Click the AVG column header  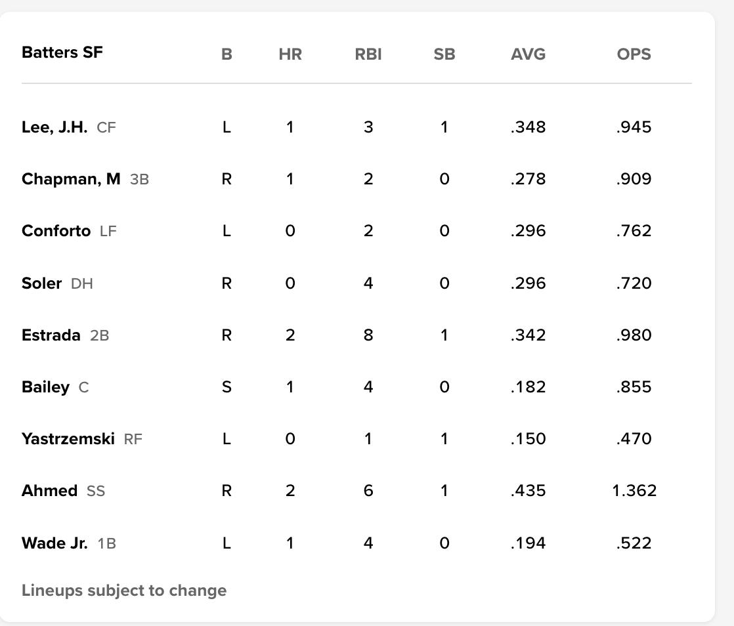(528, 54)
